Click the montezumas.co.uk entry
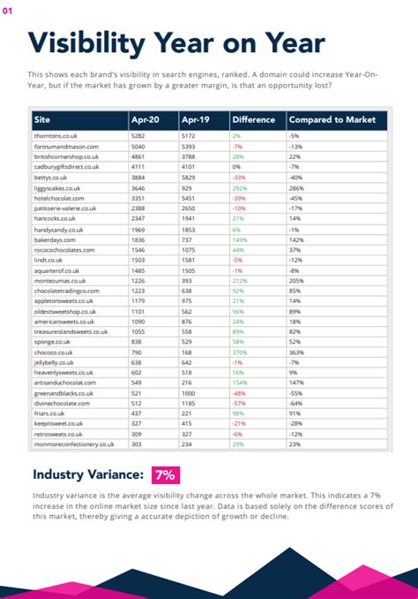The height and width of the screenshot is (599, 418). pyautogui.click(x=60, y=281)
